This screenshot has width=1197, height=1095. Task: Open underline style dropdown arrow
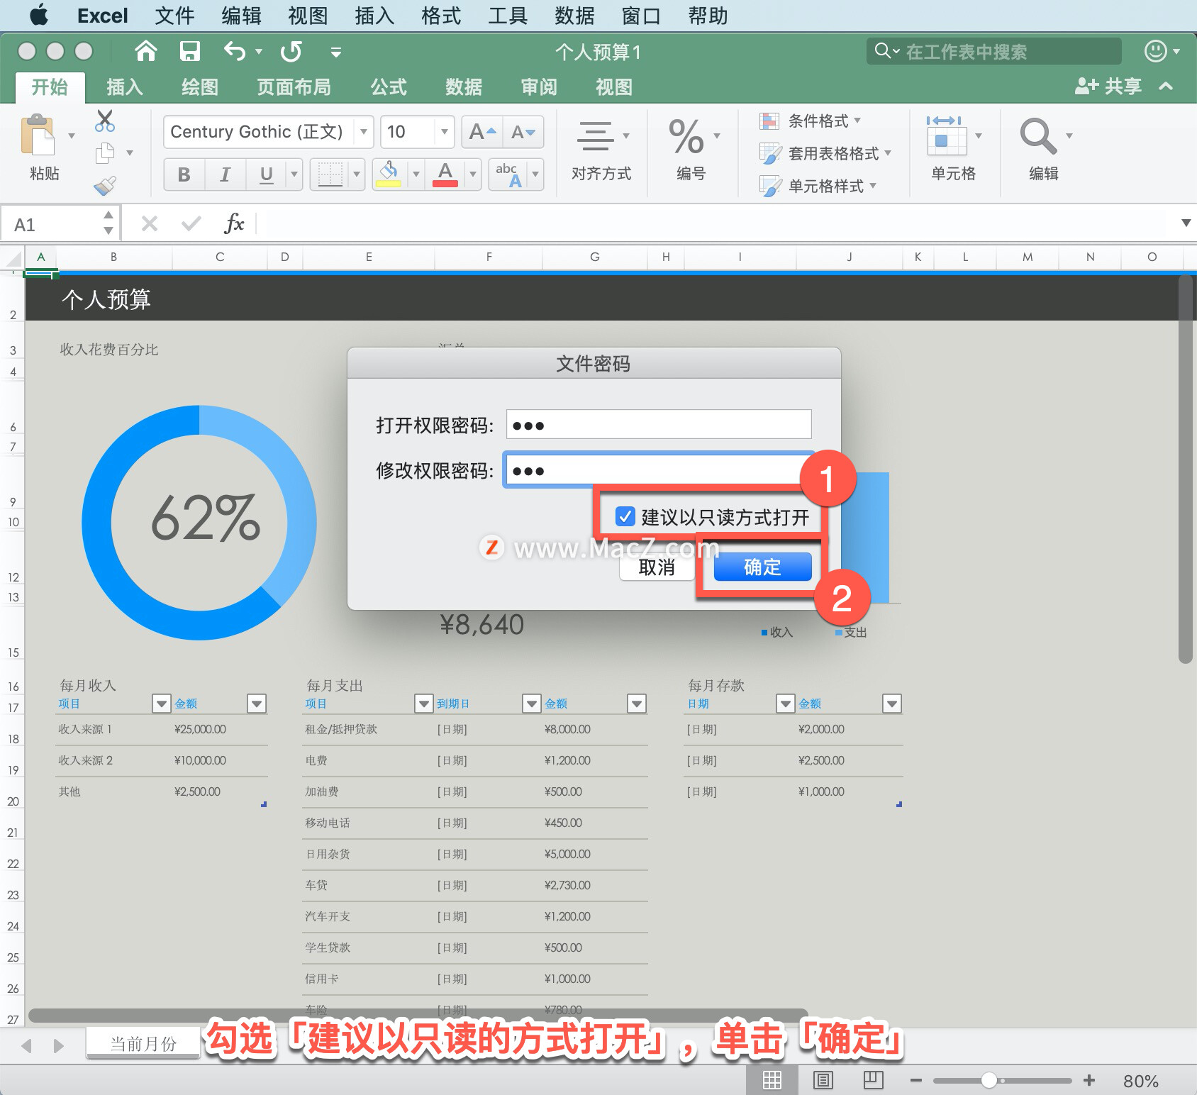(294, 174)
